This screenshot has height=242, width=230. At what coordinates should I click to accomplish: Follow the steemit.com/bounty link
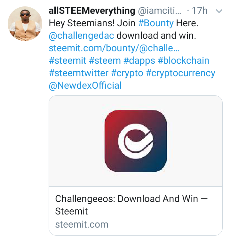[114, 48]
